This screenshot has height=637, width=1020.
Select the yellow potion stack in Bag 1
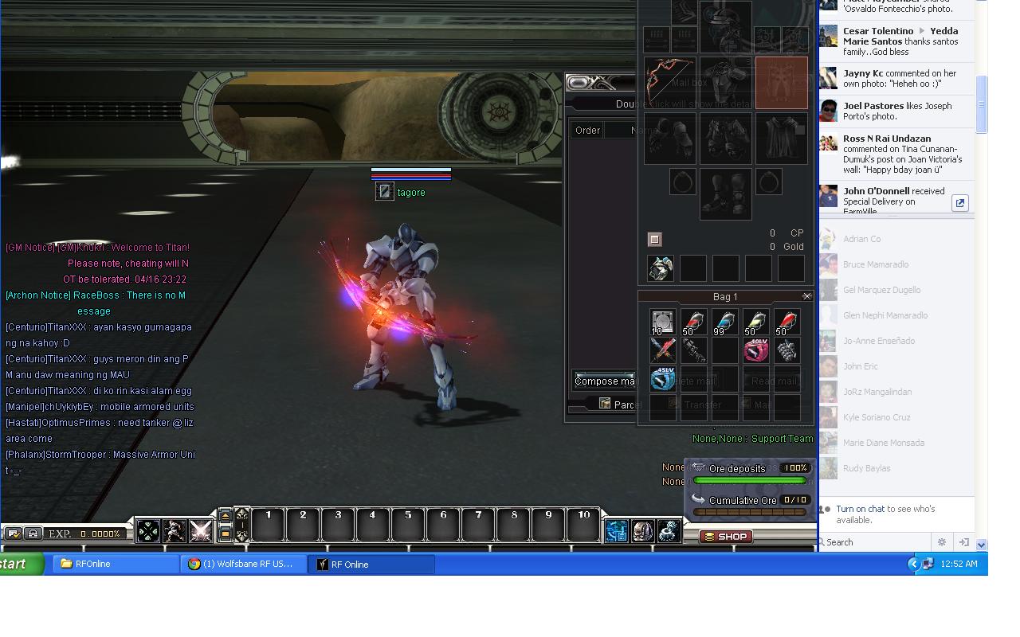click(x=755, y=322)
